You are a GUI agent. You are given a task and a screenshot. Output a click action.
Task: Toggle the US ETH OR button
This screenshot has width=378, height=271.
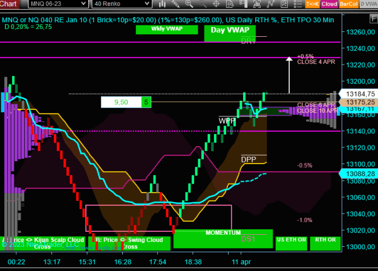[x=292, y=243]
